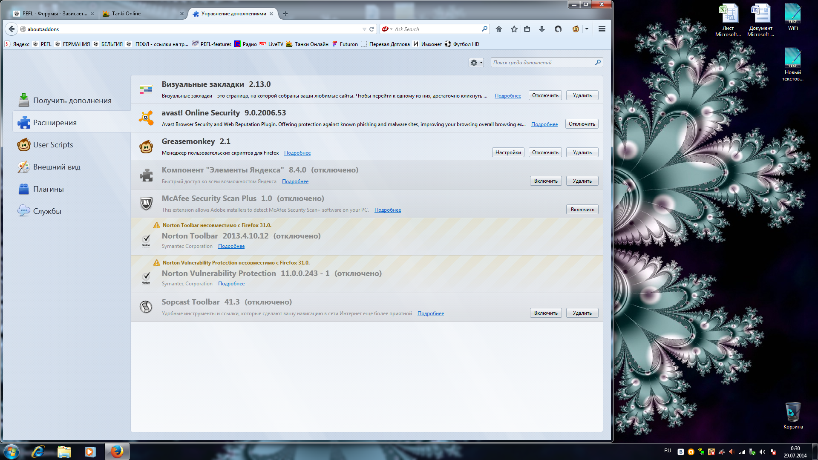818x460 pixels.
Task: Remove Элементы Яндекса with Удалить
Action: pos(582,181)
